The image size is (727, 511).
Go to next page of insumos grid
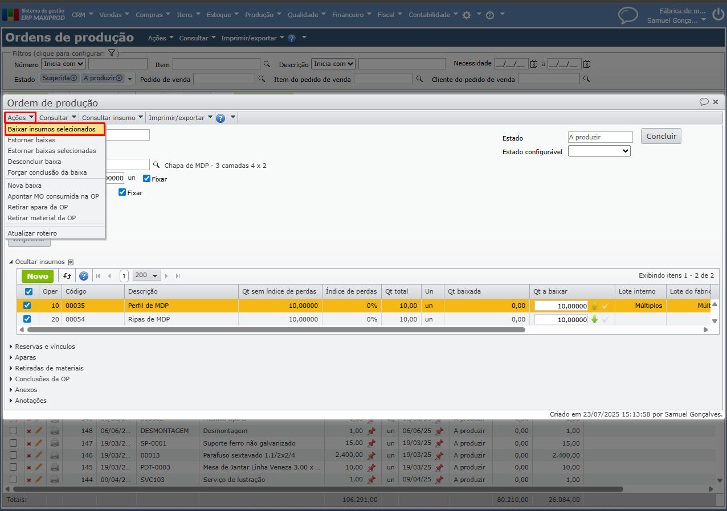(x=166, y=276)
